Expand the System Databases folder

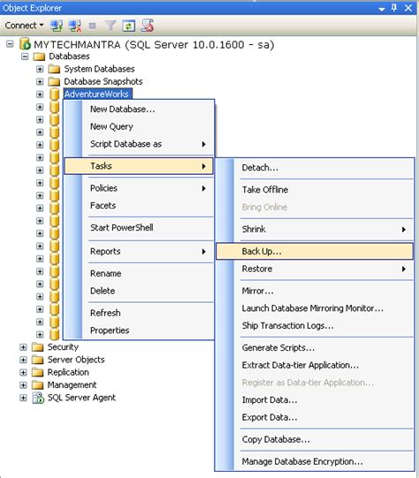tap(40, 69)
